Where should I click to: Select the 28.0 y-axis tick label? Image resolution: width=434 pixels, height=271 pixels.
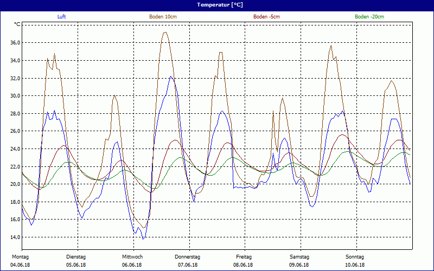point(15,113)
